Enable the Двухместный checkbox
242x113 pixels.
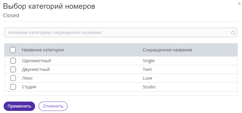13,69
